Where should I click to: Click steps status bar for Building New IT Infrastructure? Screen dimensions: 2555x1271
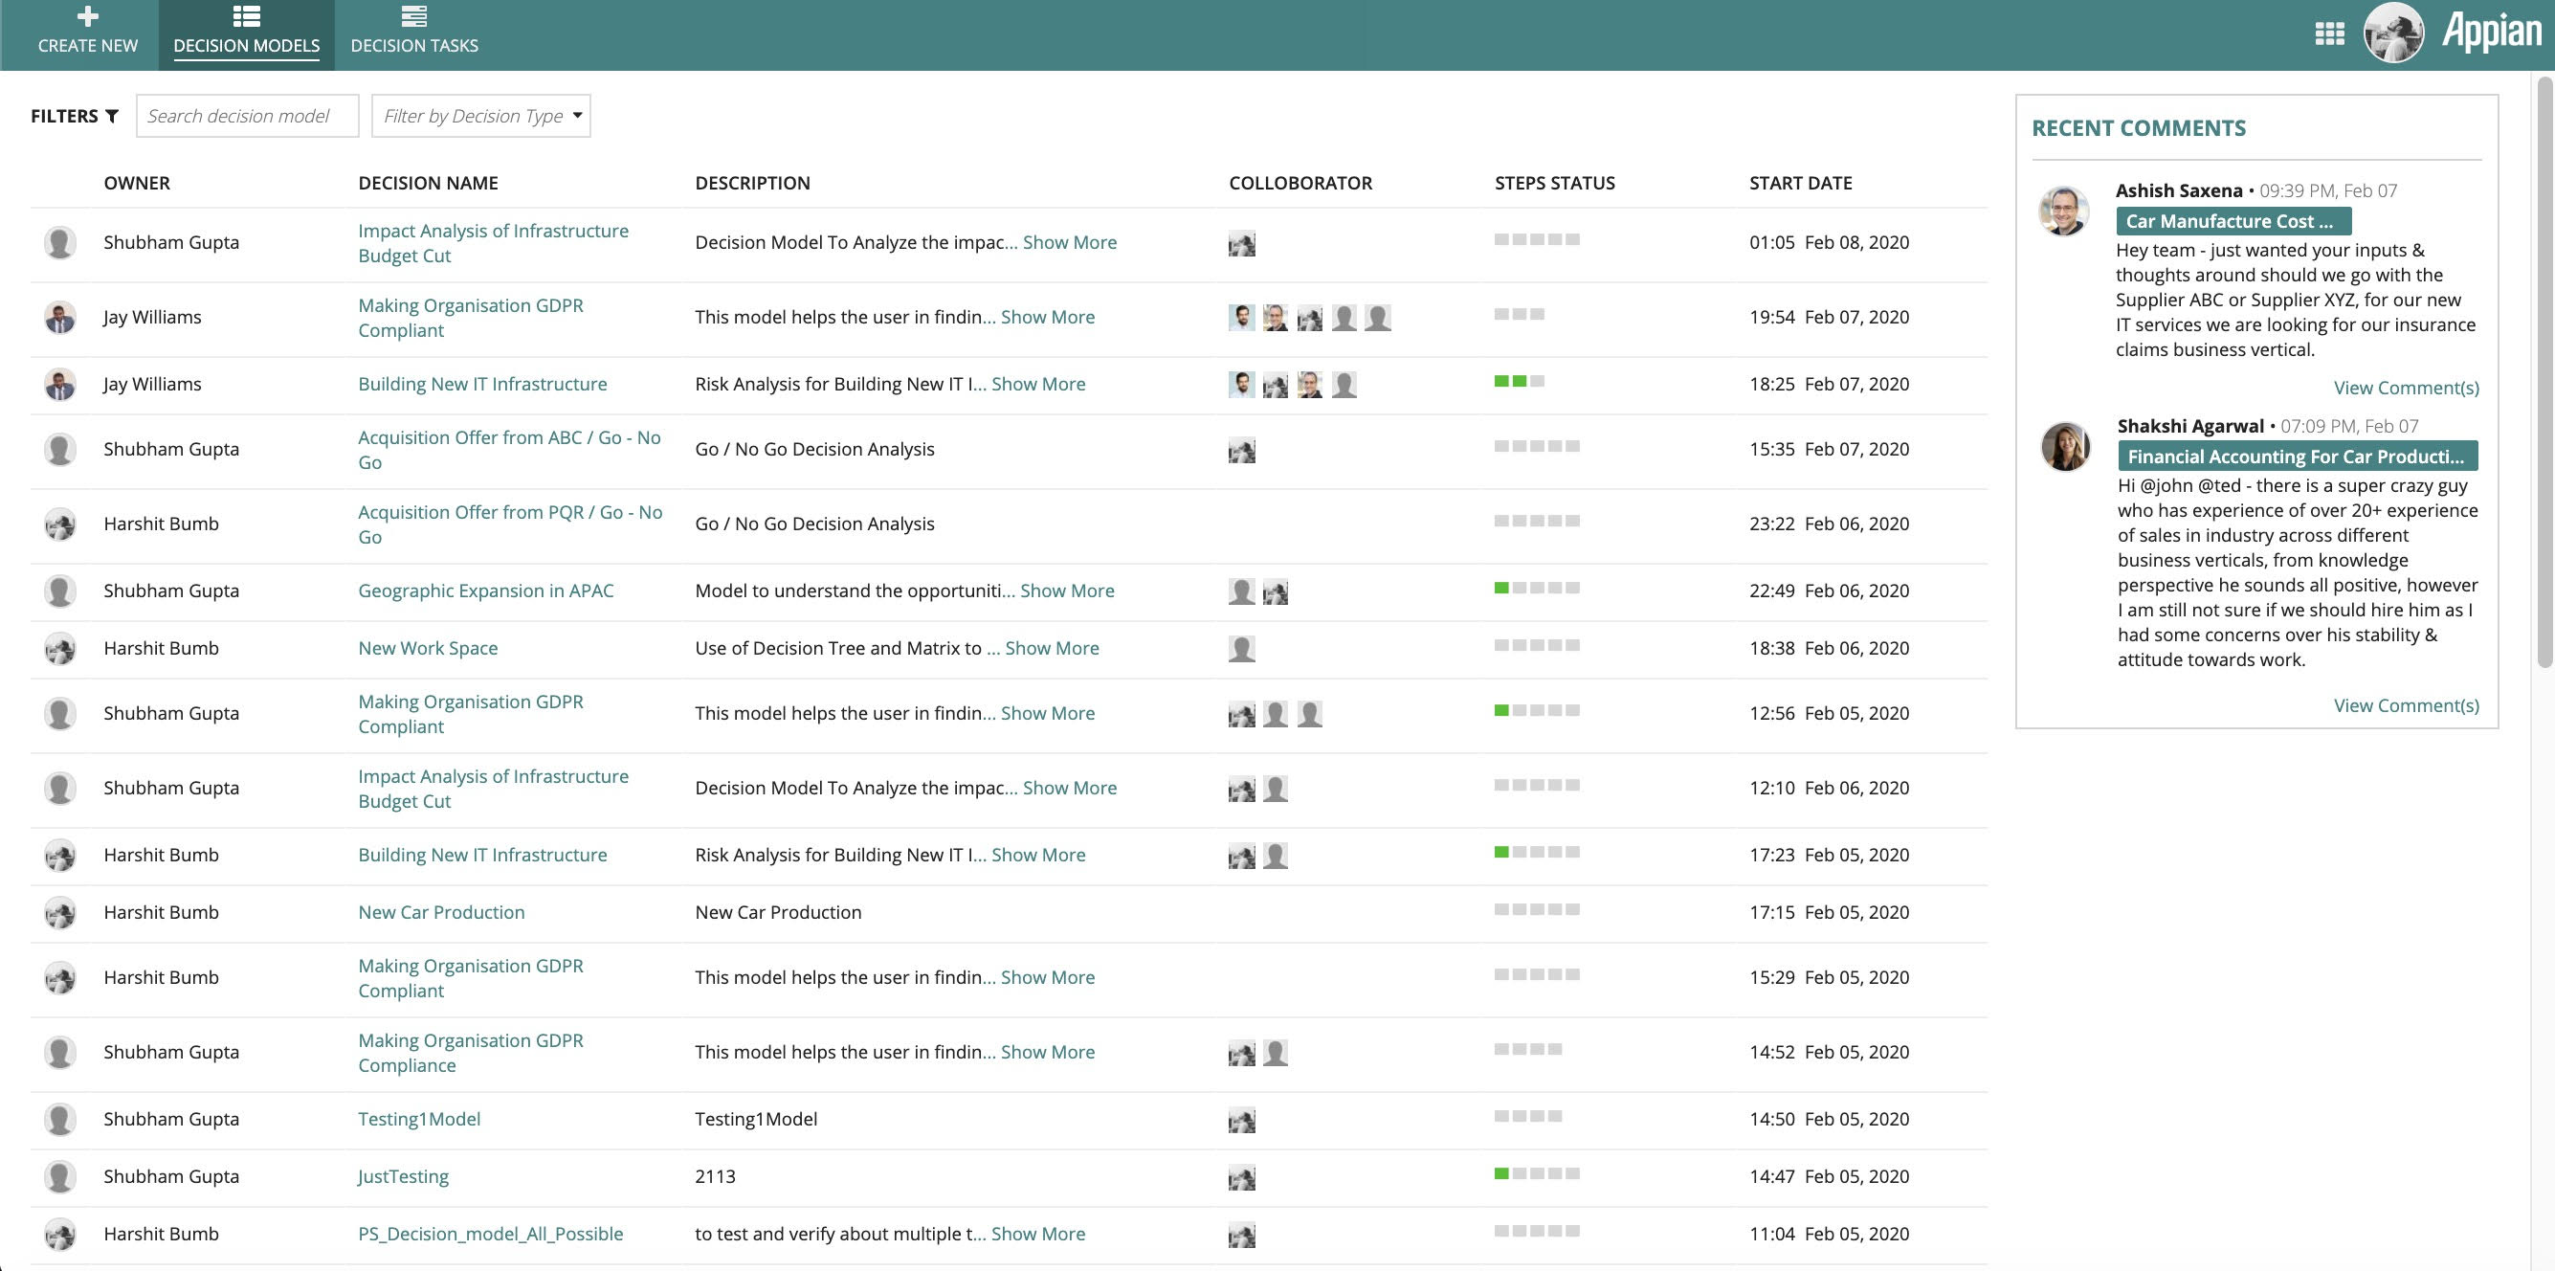click(1519, 382)
